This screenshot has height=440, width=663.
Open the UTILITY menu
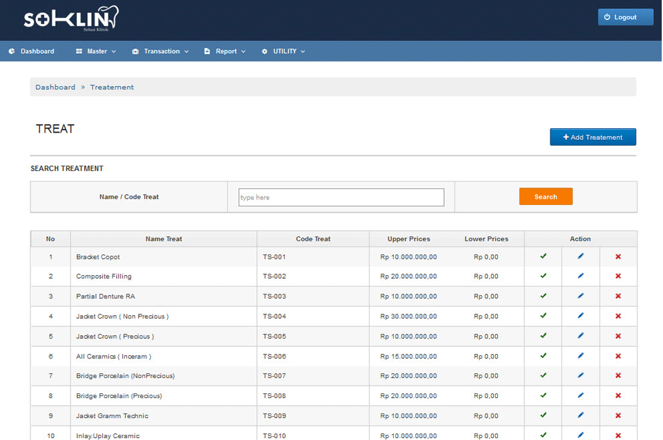coord(284,51)
